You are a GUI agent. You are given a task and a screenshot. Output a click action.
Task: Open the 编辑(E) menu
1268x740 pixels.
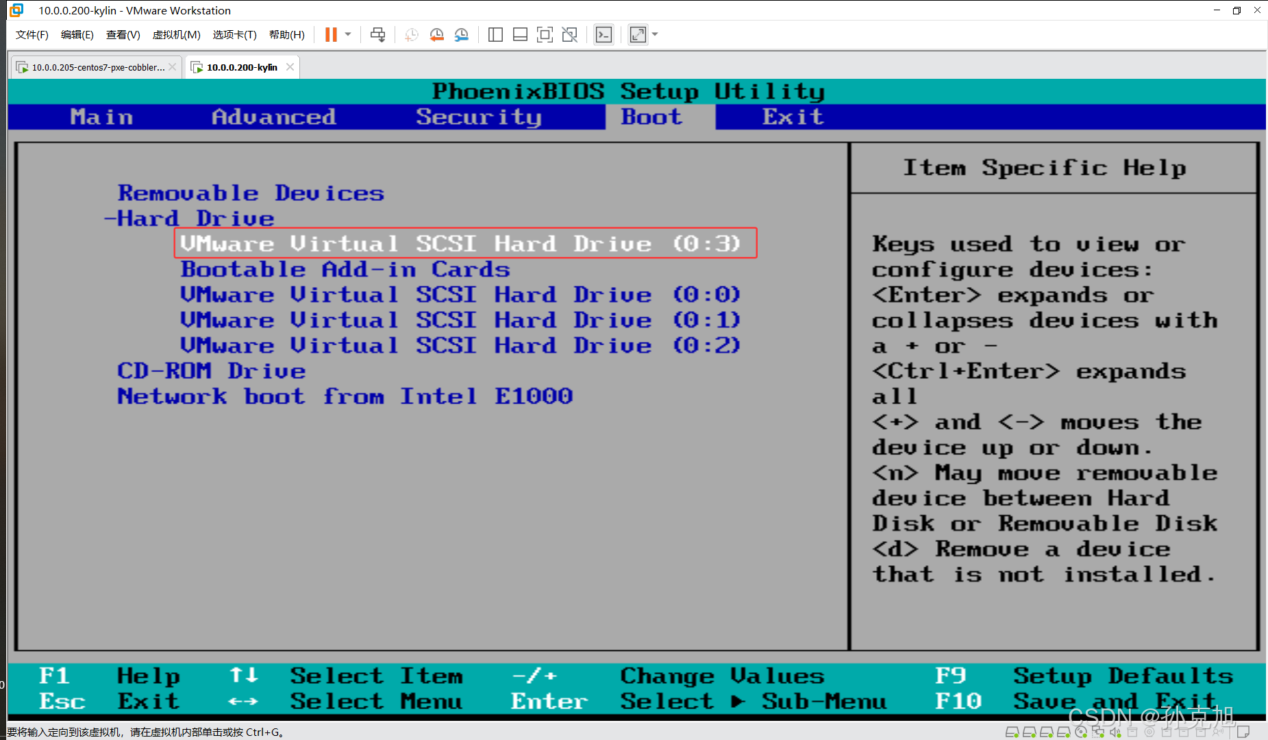point(77,34)
